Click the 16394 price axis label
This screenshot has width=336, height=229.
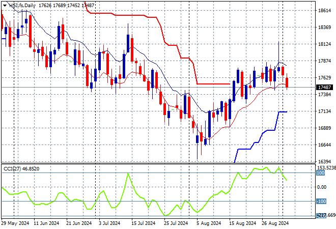[x=324, y=161]
